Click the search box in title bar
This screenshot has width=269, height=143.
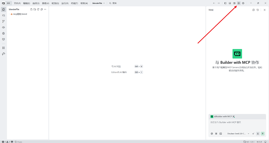(113, 3)
